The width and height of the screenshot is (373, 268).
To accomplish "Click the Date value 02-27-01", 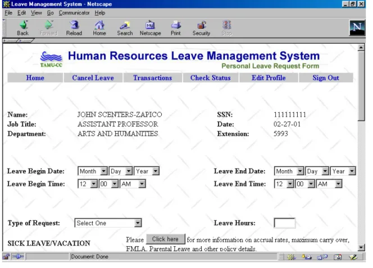I will 287,124.
